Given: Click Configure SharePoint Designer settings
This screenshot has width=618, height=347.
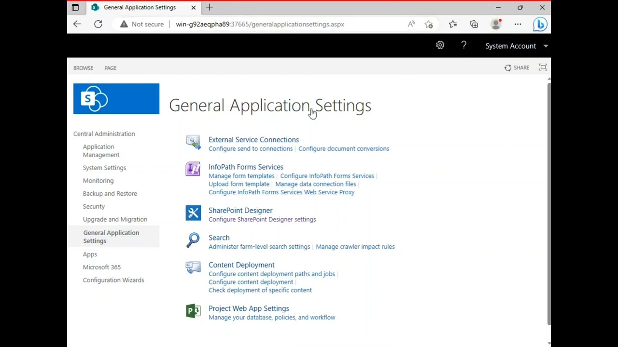Looking at the screenshot, I should point(262,219).
